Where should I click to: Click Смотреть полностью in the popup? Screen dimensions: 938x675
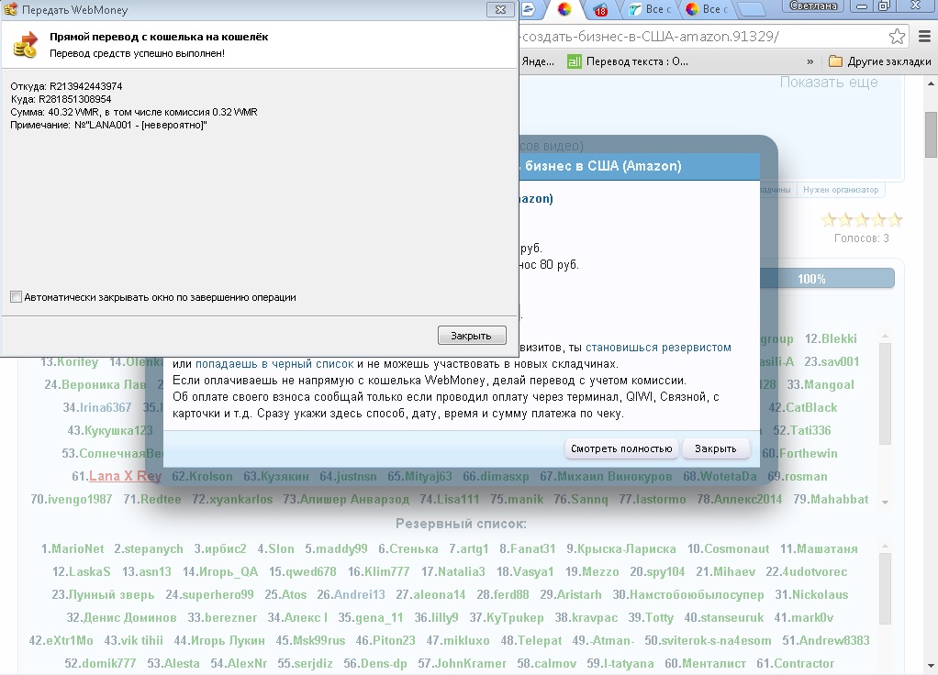click(621, 448)
